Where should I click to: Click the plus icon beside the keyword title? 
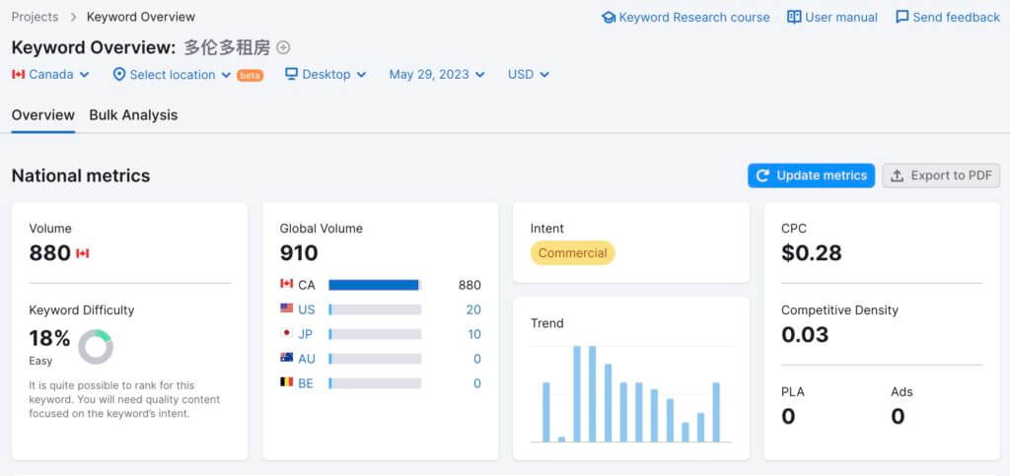[x=283, y=47]
